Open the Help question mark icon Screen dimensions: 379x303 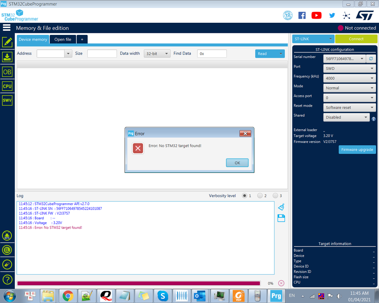point(7,279)
